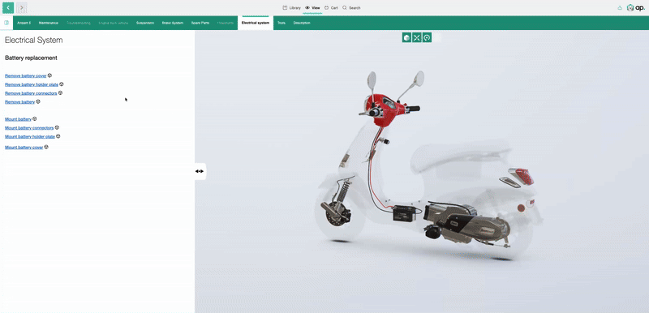Image resolution: width=649 pixels, height=313 pixels.
Task: Open the Library view
Action: pos(292,7)
